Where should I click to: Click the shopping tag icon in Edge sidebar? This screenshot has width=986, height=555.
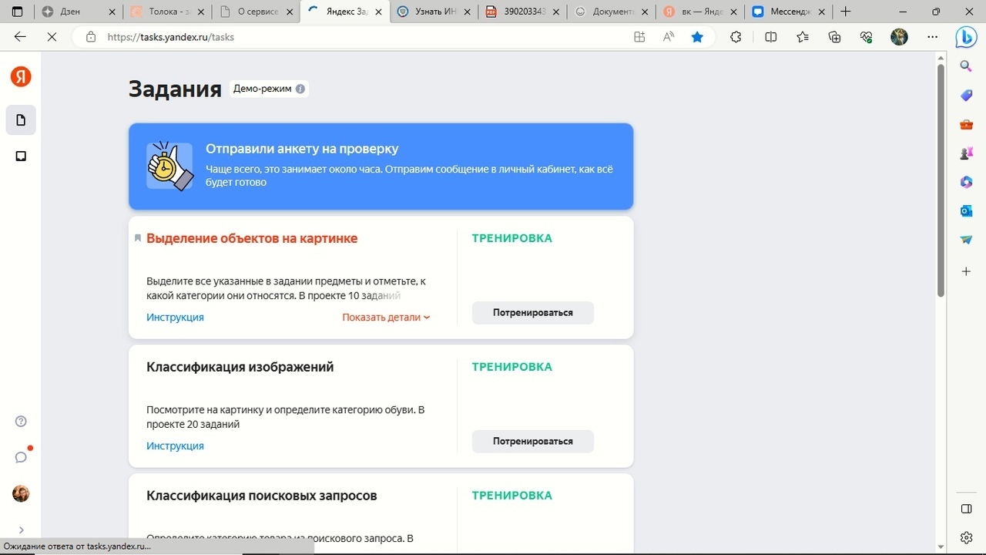(x=965, y=95)
